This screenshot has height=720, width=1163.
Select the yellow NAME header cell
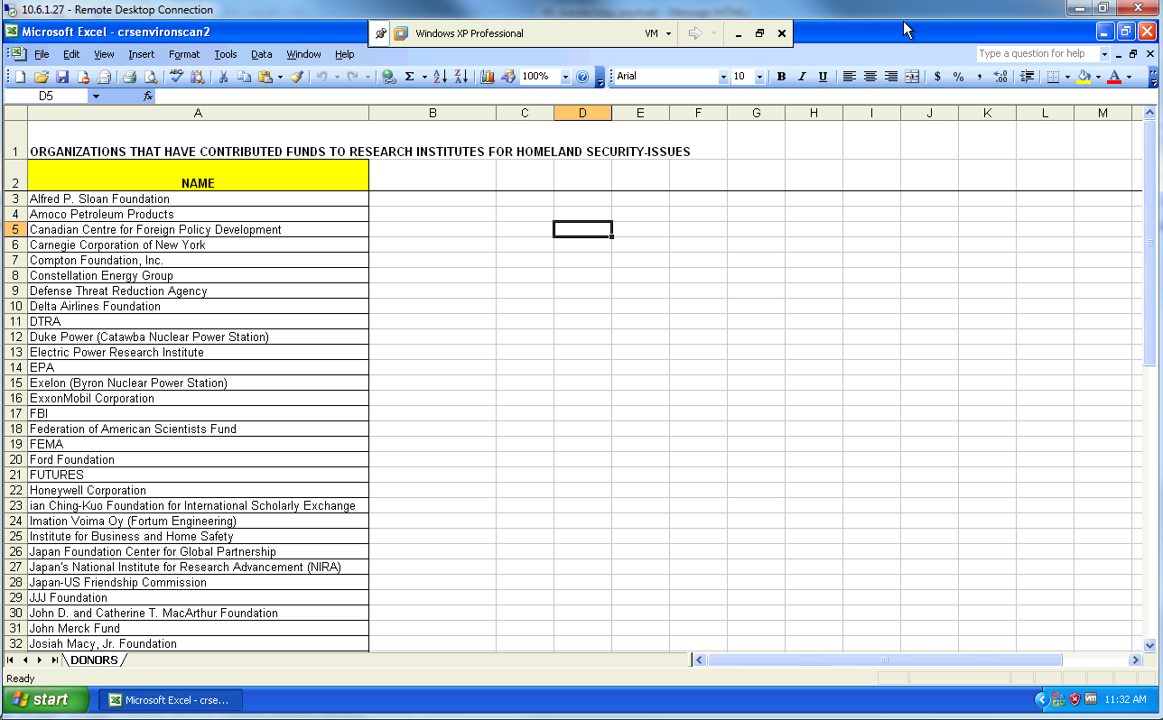[x=198, y=175]
